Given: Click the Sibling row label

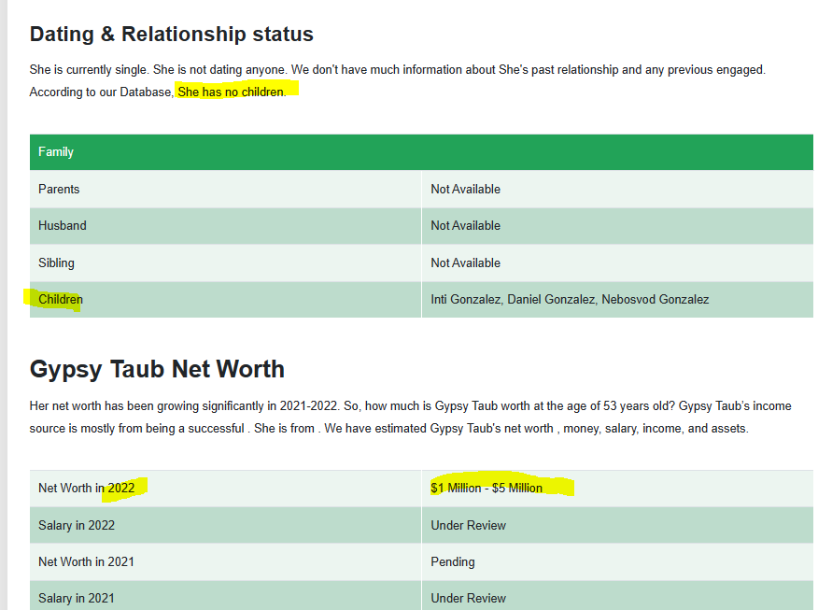Looking at the screenshot, I should [x=56, y=262].
